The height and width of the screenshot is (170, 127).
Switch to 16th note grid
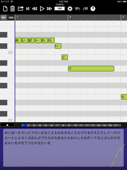pos(11,18)
